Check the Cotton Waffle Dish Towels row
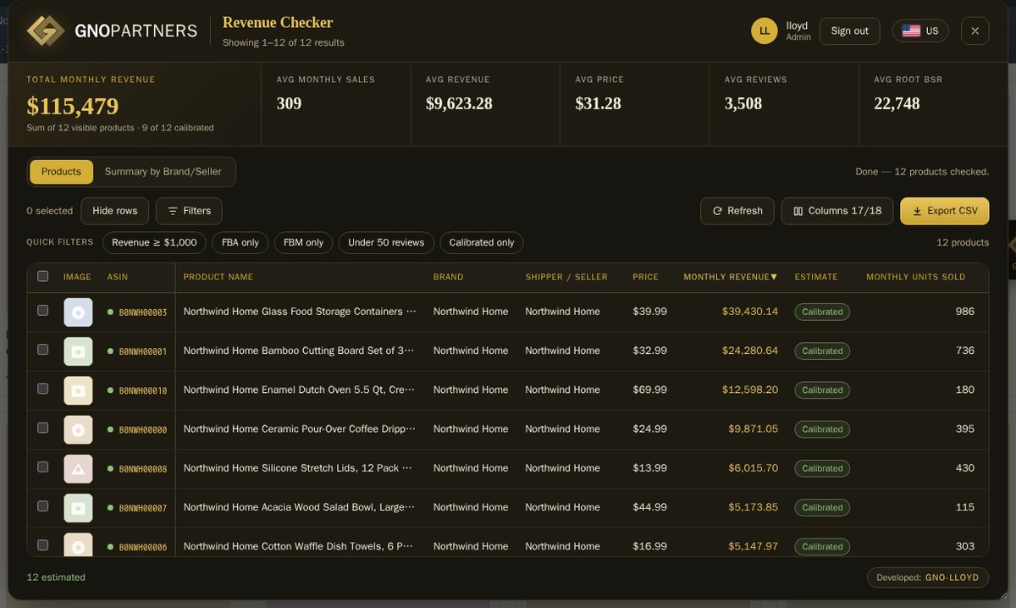Screen dimensions: 1016x608 click(x=43, y=544)
